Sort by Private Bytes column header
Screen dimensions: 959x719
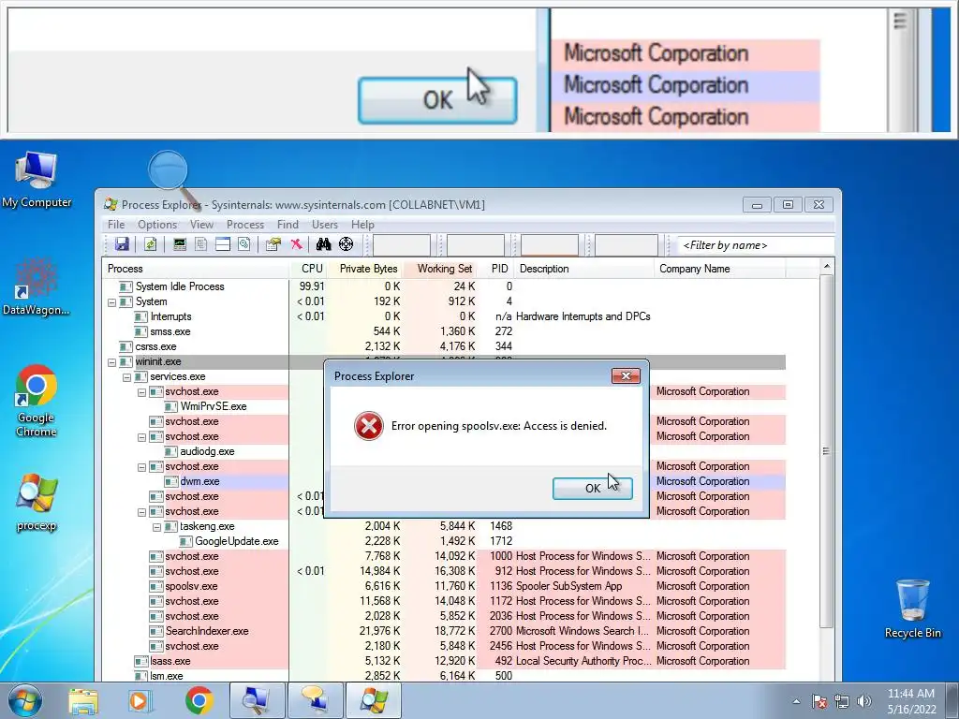pyautogui.click(x=364, y=269)
